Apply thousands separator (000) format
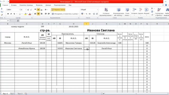The height and width of the screenshot is (95, 169). click(90, 14)
